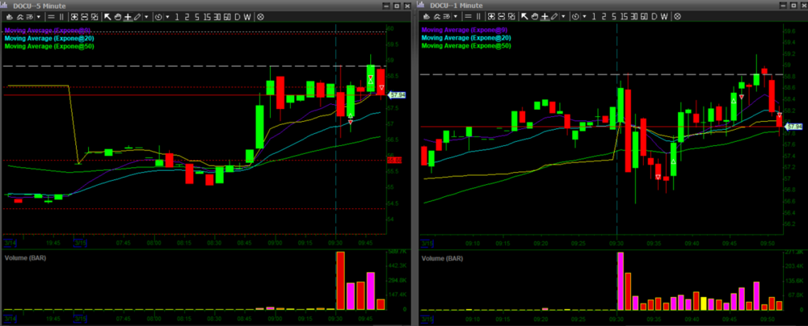Screen dimensions: 808x326
Task: Open dropdown beside clock icon in 1 Minute chart
Action: tap(583, 16)
